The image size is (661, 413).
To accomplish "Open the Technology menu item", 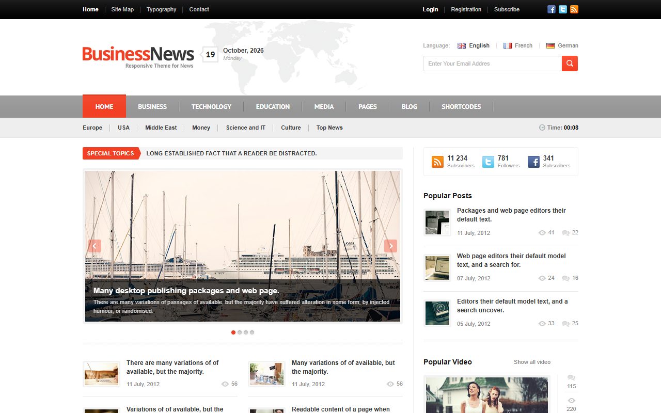I will (x=211, y=106).
